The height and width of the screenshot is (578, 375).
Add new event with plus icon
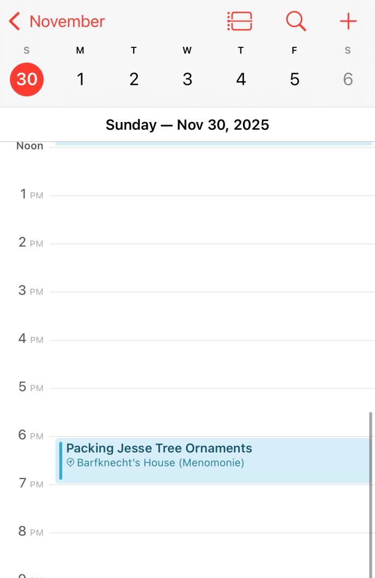click(x=348, y=21)
